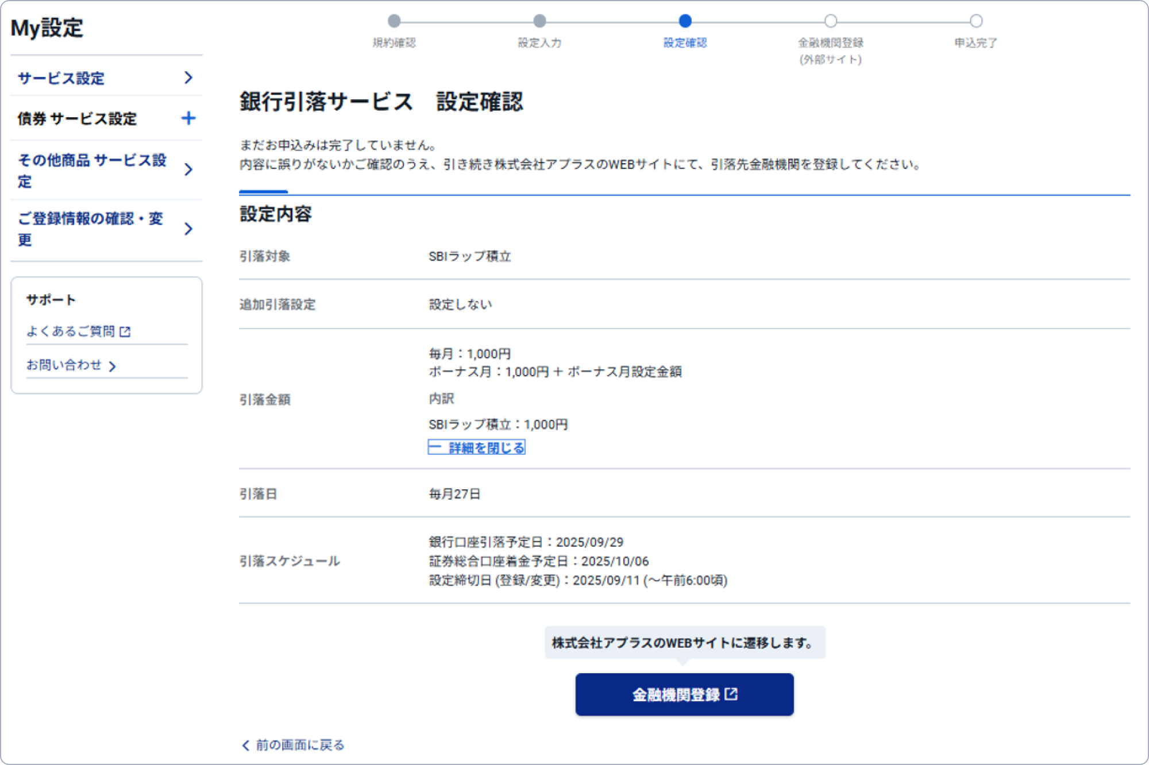Image resolution: width=1149 pixels, height=765 pixels.
Task: Click the chevron beside その他商品 サービス設定
Action: [x=188, y=169]
